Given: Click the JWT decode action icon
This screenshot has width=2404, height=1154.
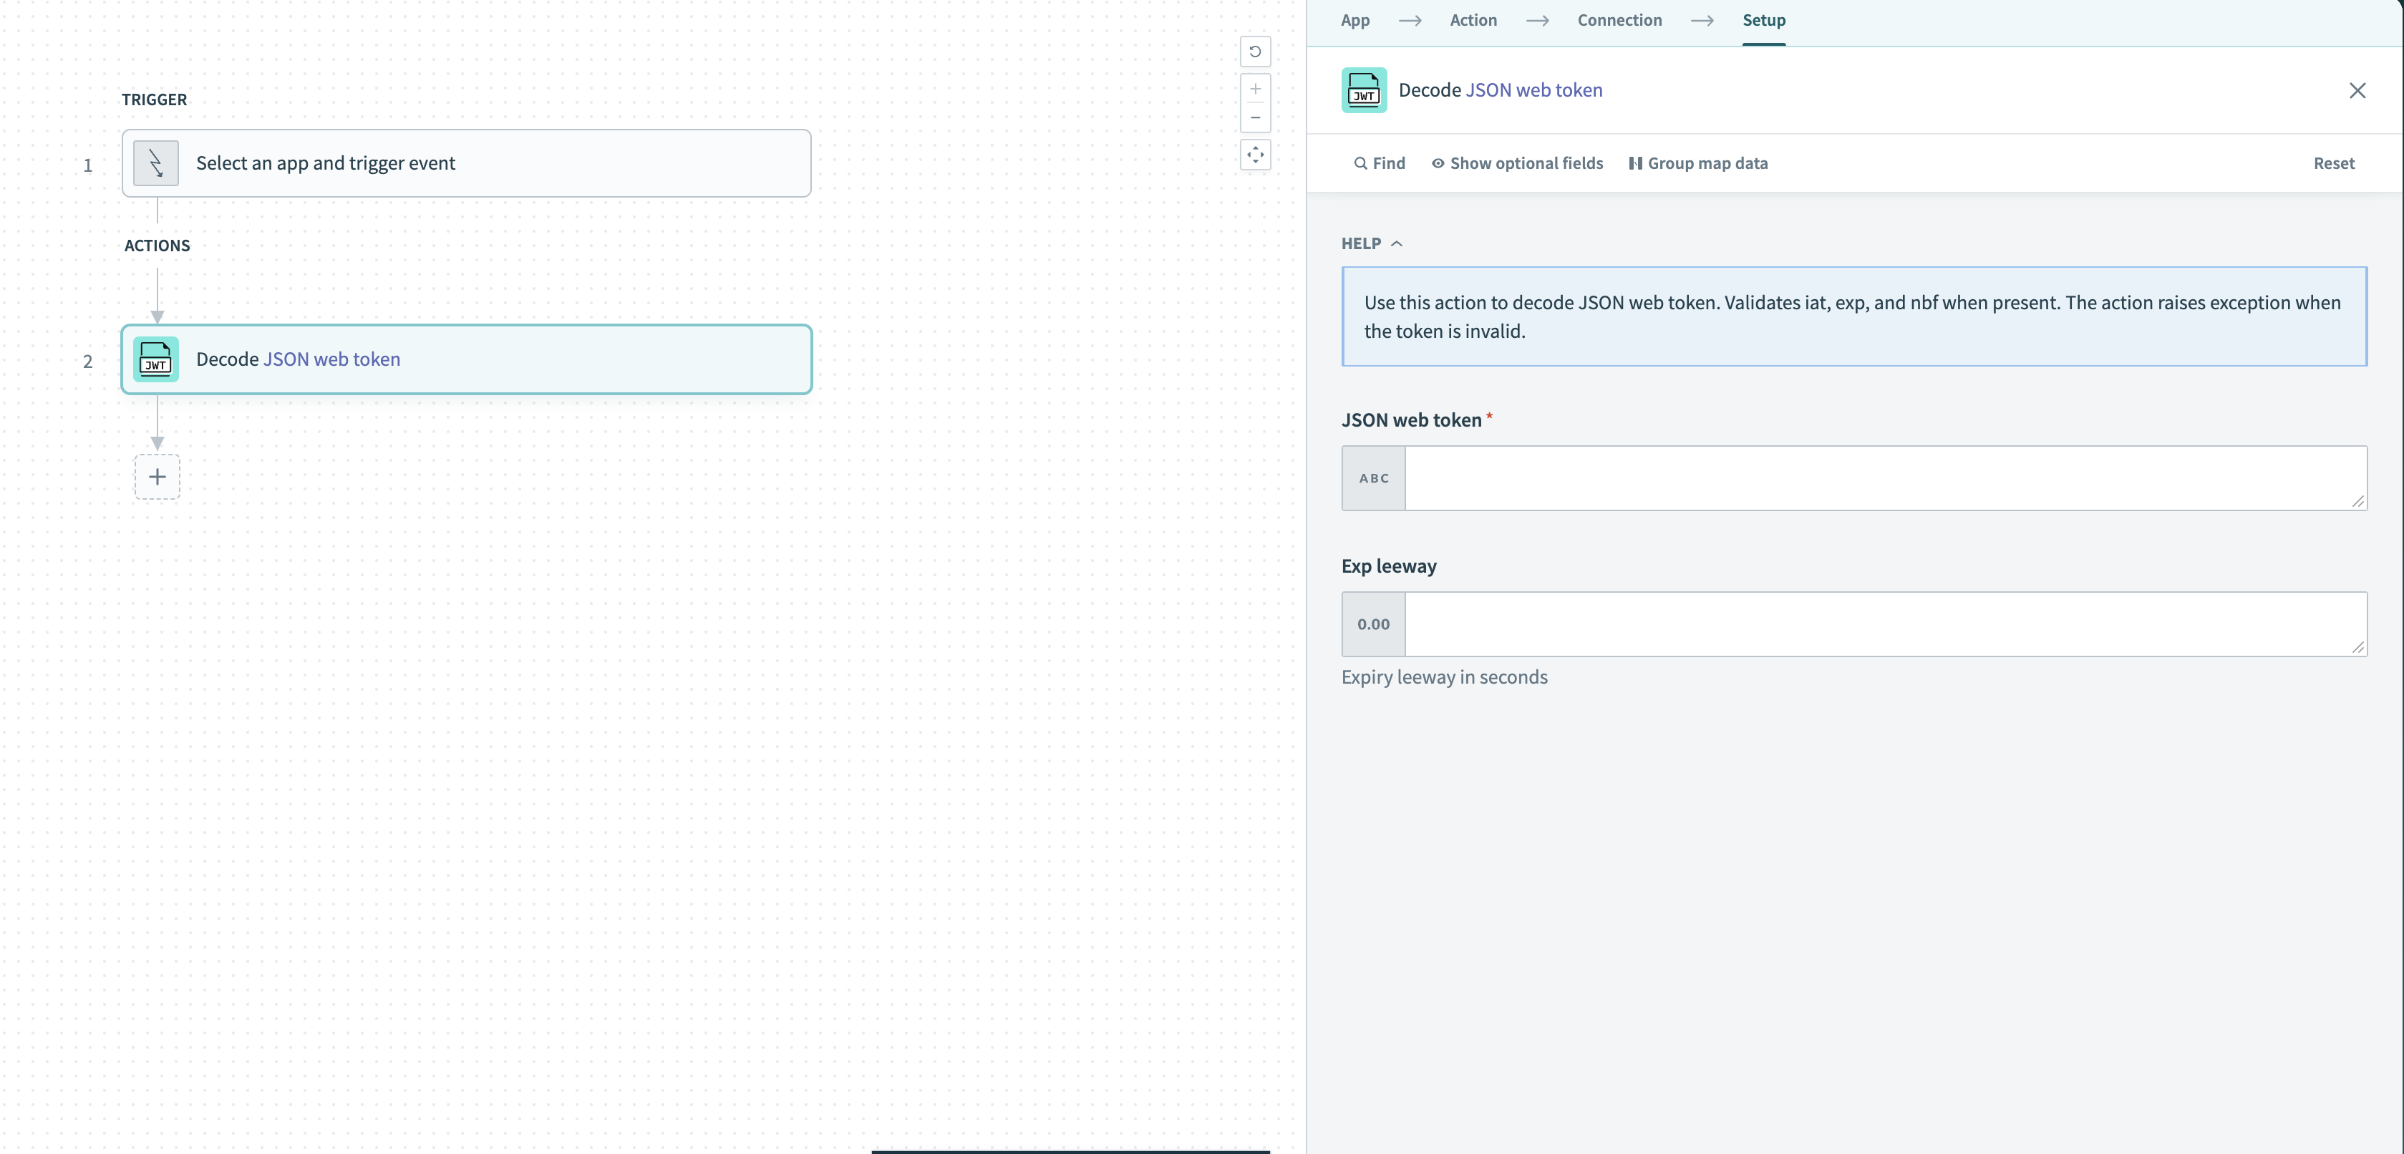Looking at the screenshot, I should point(156,359).
